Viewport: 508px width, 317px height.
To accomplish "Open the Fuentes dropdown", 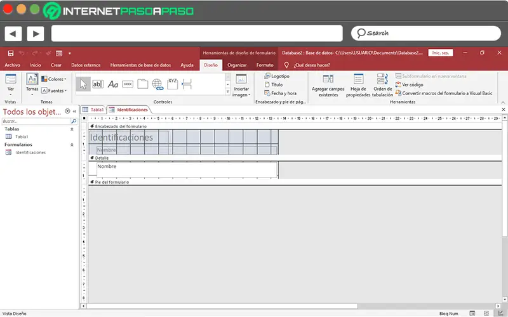I will tap(54, 91).
